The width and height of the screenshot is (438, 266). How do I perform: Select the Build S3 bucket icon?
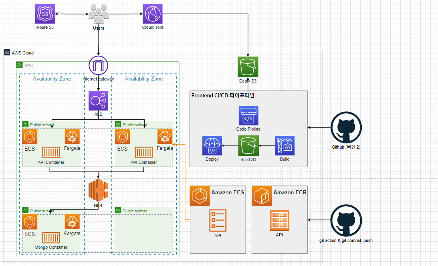(x=248, y=146)
